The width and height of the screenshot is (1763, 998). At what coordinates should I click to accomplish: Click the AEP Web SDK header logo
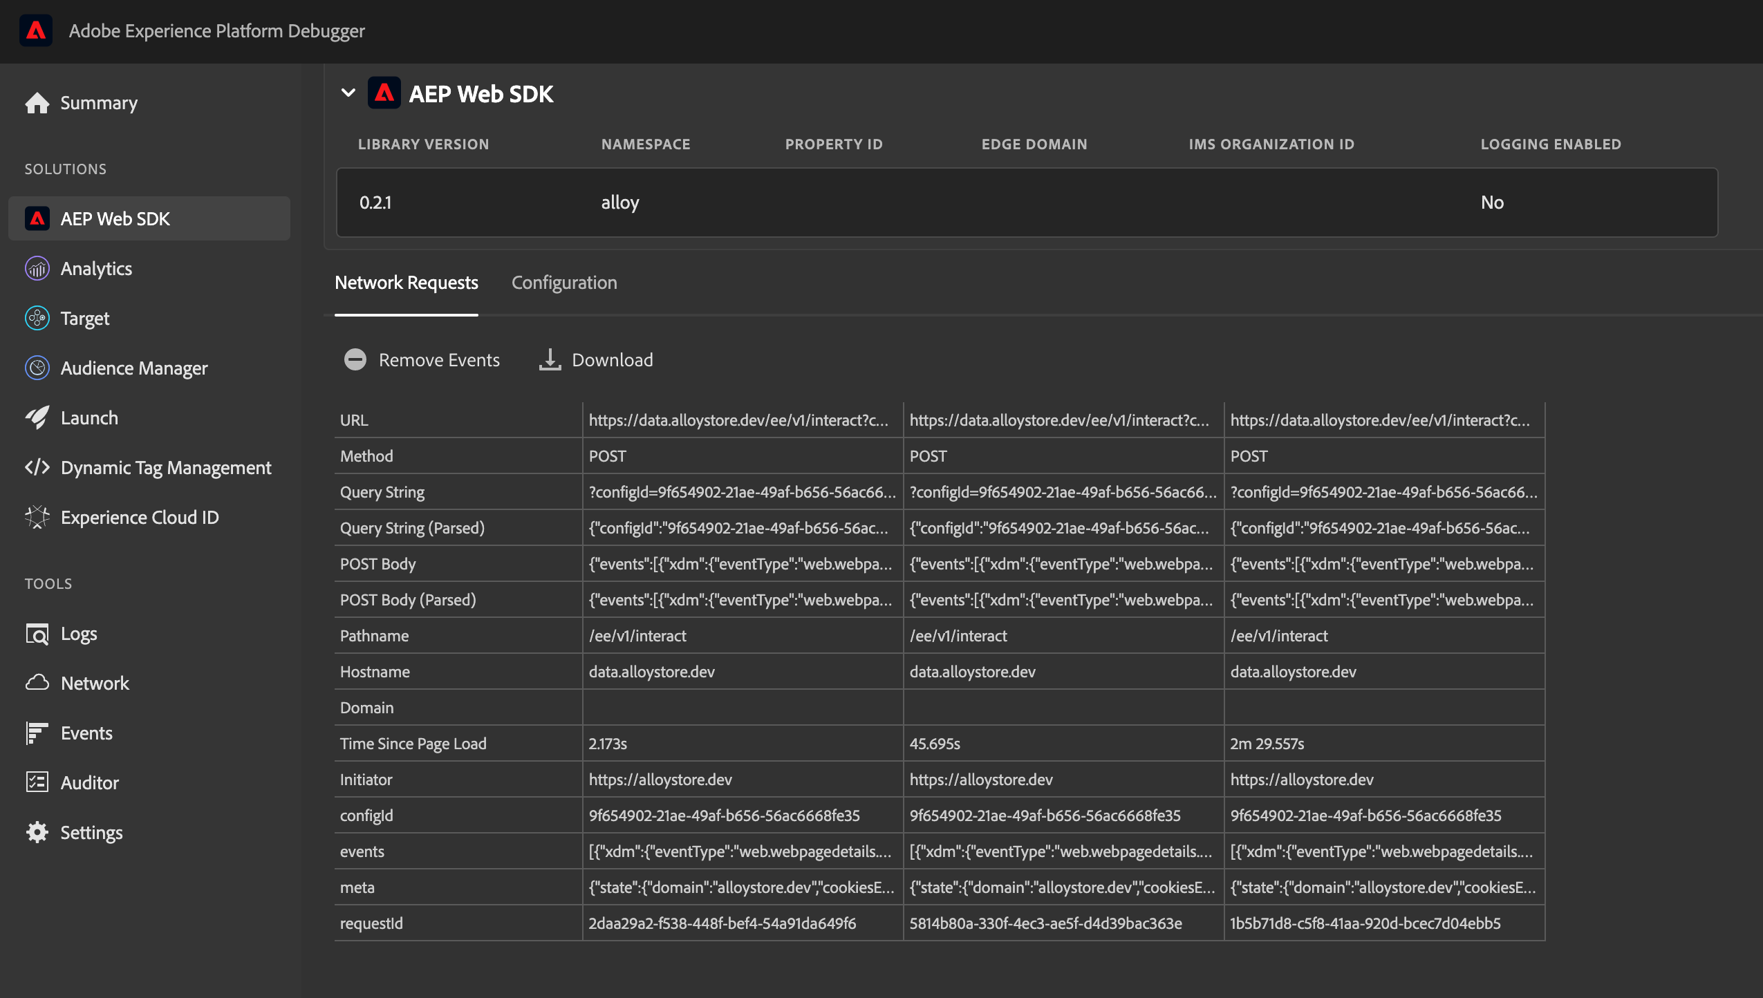384,93
